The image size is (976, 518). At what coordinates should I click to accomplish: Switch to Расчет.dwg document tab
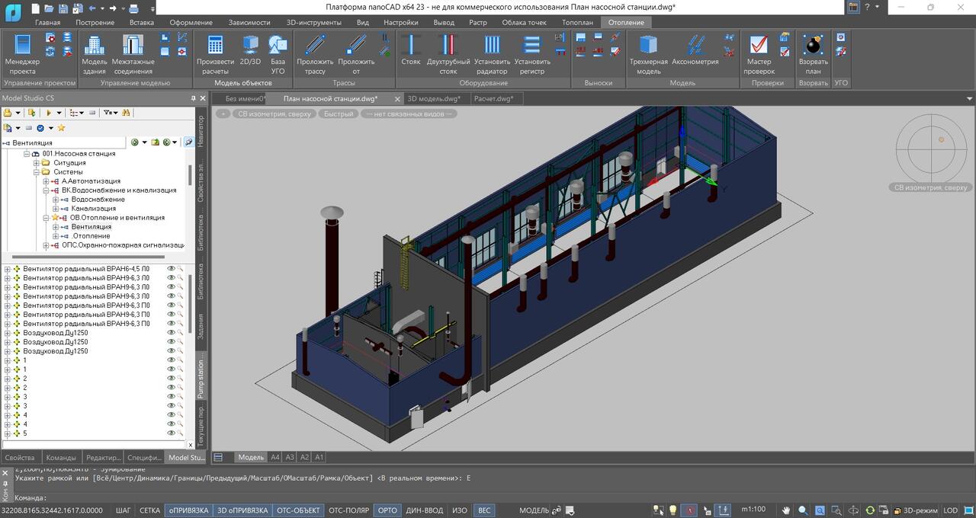point(493,98)
